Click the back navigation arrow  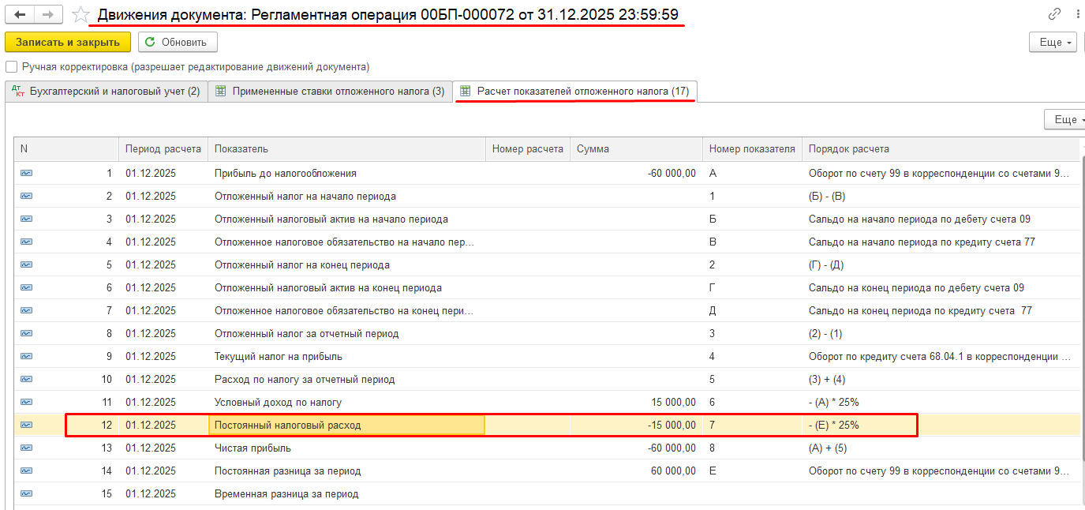tap(20, 15)
